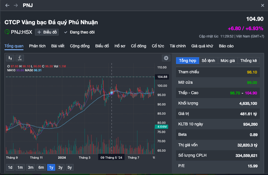The image size is (268, 175).
Task: Click the 104.88 price label on axis
Action: click(x=162, y=77)
